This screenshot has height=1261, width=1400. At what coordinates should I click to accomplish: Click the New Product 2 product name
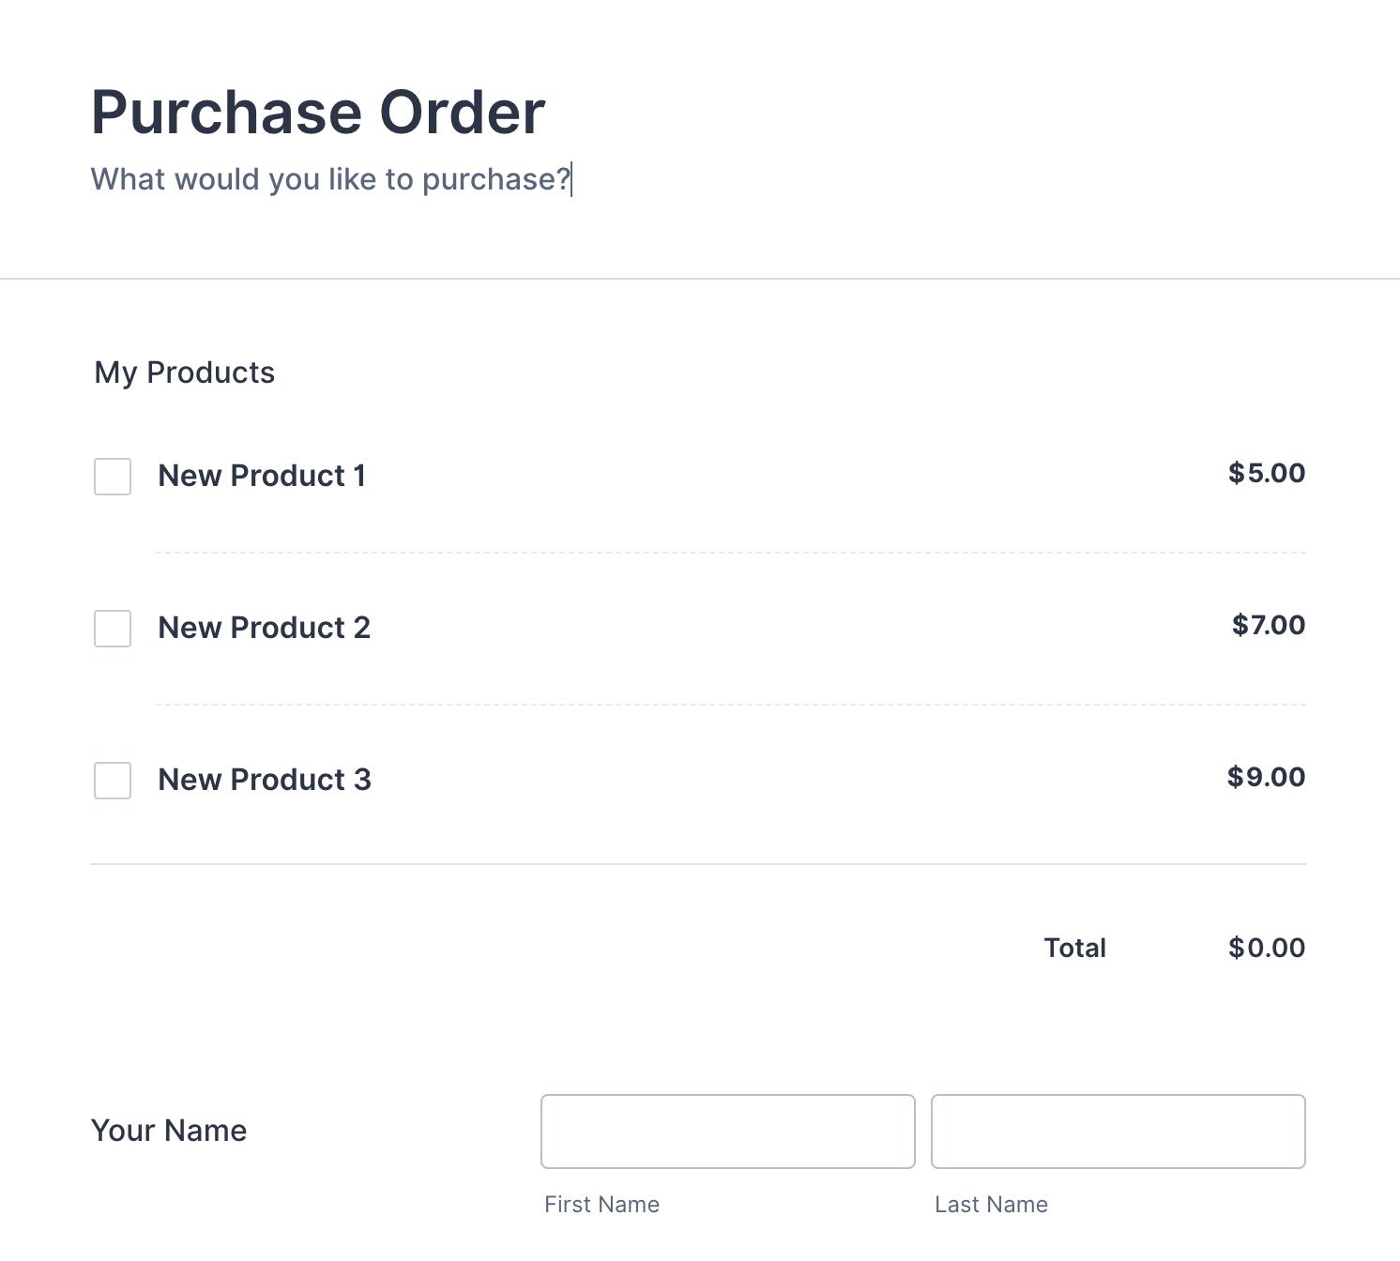265,628
